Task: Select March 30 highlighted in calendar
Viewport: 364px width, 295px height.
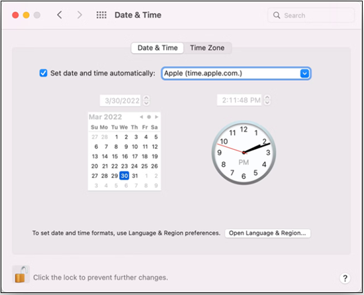Action: (124, 176)
